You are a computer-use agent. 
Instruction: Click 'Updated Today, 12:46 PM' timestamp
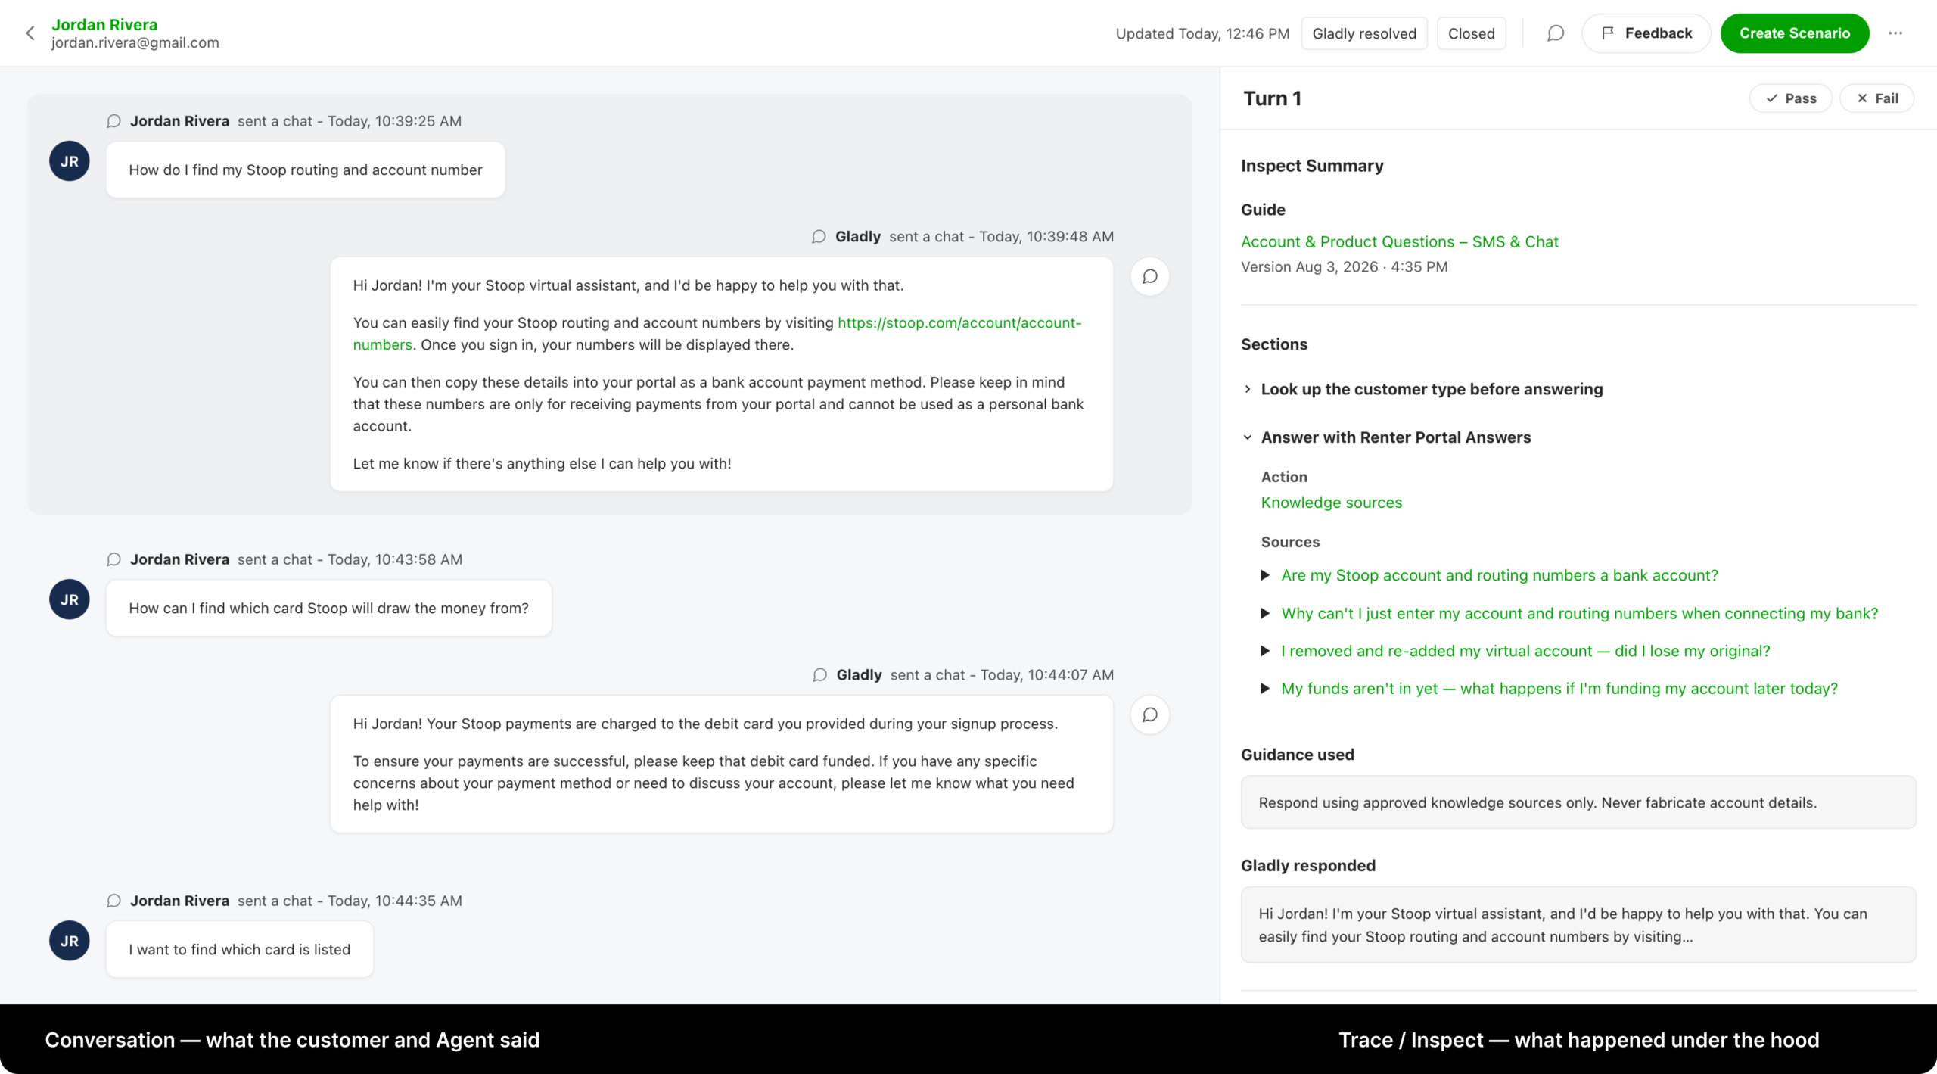pyautogui.click(x=1202, y=33)
